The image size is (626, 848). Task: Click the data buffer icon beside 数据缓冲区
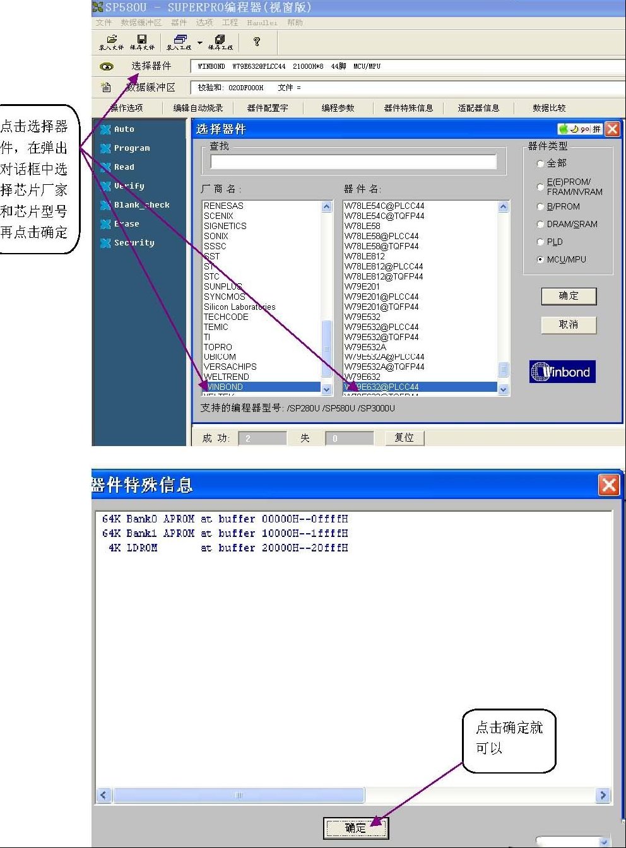(106, 87)
